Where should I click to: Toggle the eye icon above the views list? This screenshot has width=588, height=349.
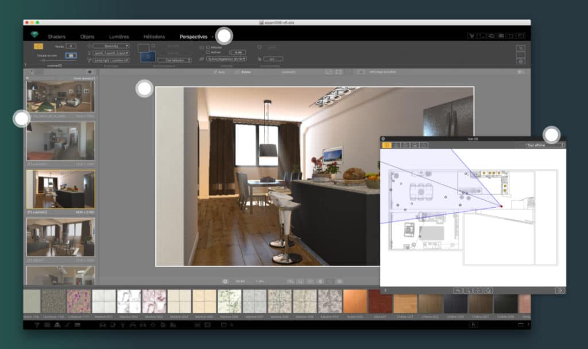(x=89, y=72)
